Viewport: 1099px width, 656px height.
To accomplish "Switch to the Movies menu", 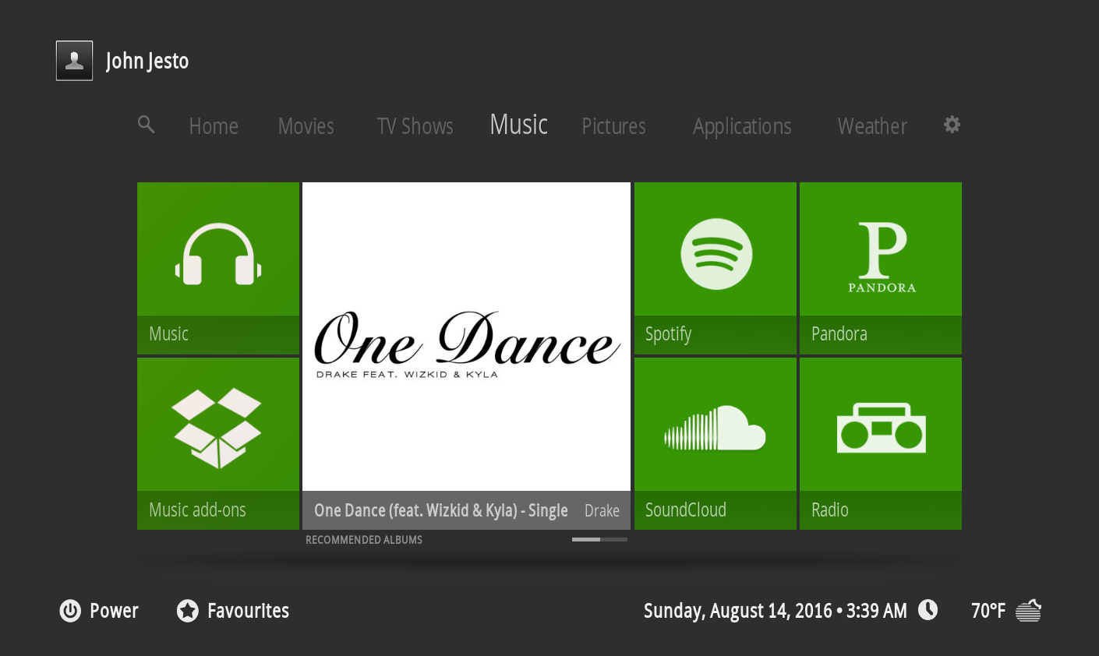I will tap(306, 126).
